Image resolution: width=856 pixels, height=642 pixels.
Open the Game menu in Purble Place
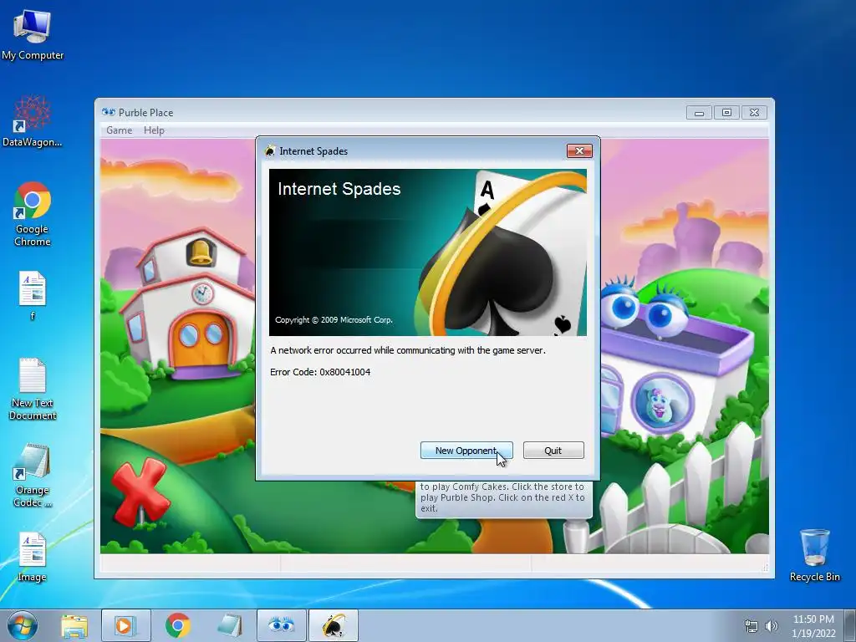[x=119, y=130]
